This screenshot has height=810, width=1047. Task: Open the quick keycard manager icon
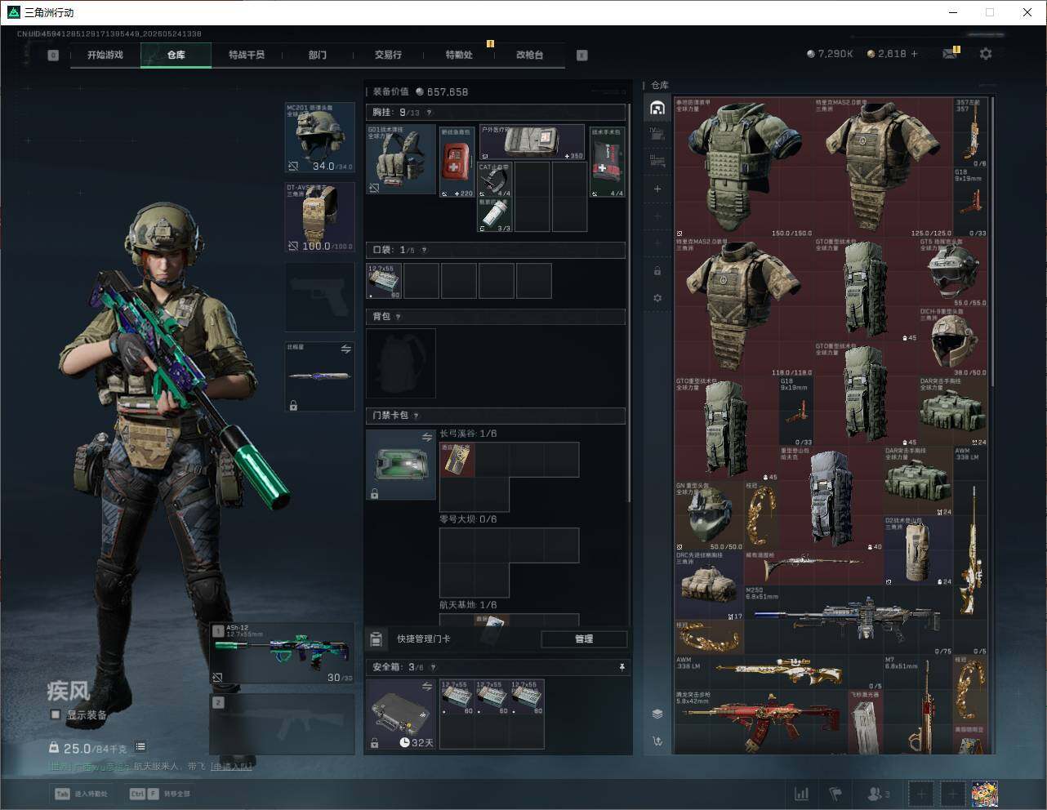tap(376, 639)
